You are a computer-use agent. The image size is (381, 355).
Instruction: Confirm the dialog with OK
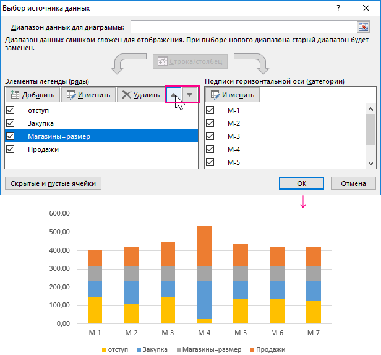coord(301,183)
